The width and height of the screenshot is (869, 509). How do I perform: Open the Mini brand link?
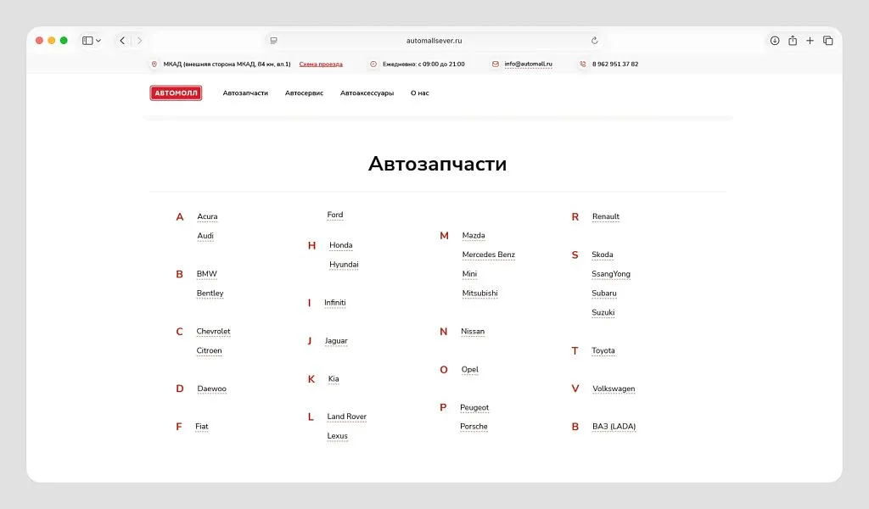[x=469, y=274]
